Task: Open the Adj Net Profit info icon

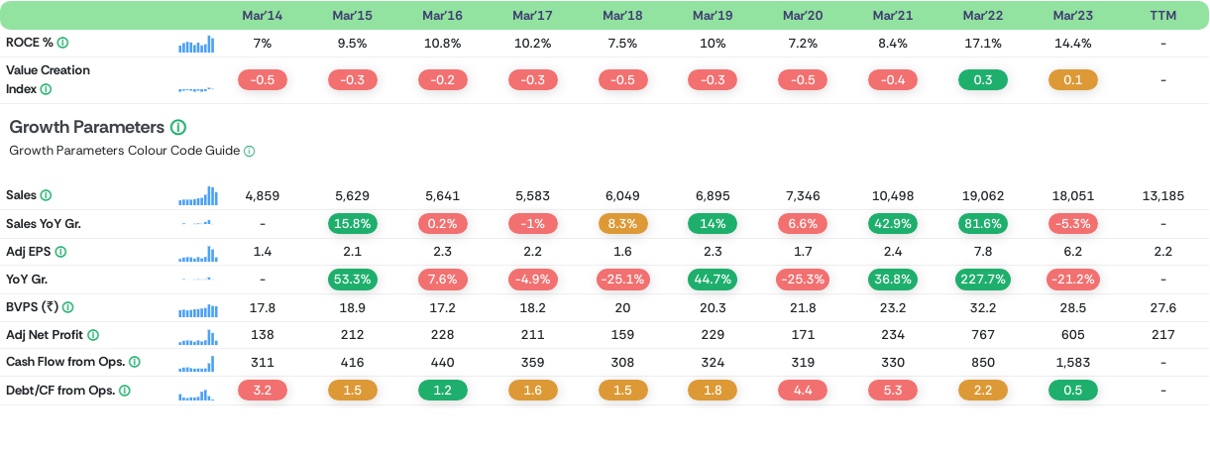Action: click(93, 335)
